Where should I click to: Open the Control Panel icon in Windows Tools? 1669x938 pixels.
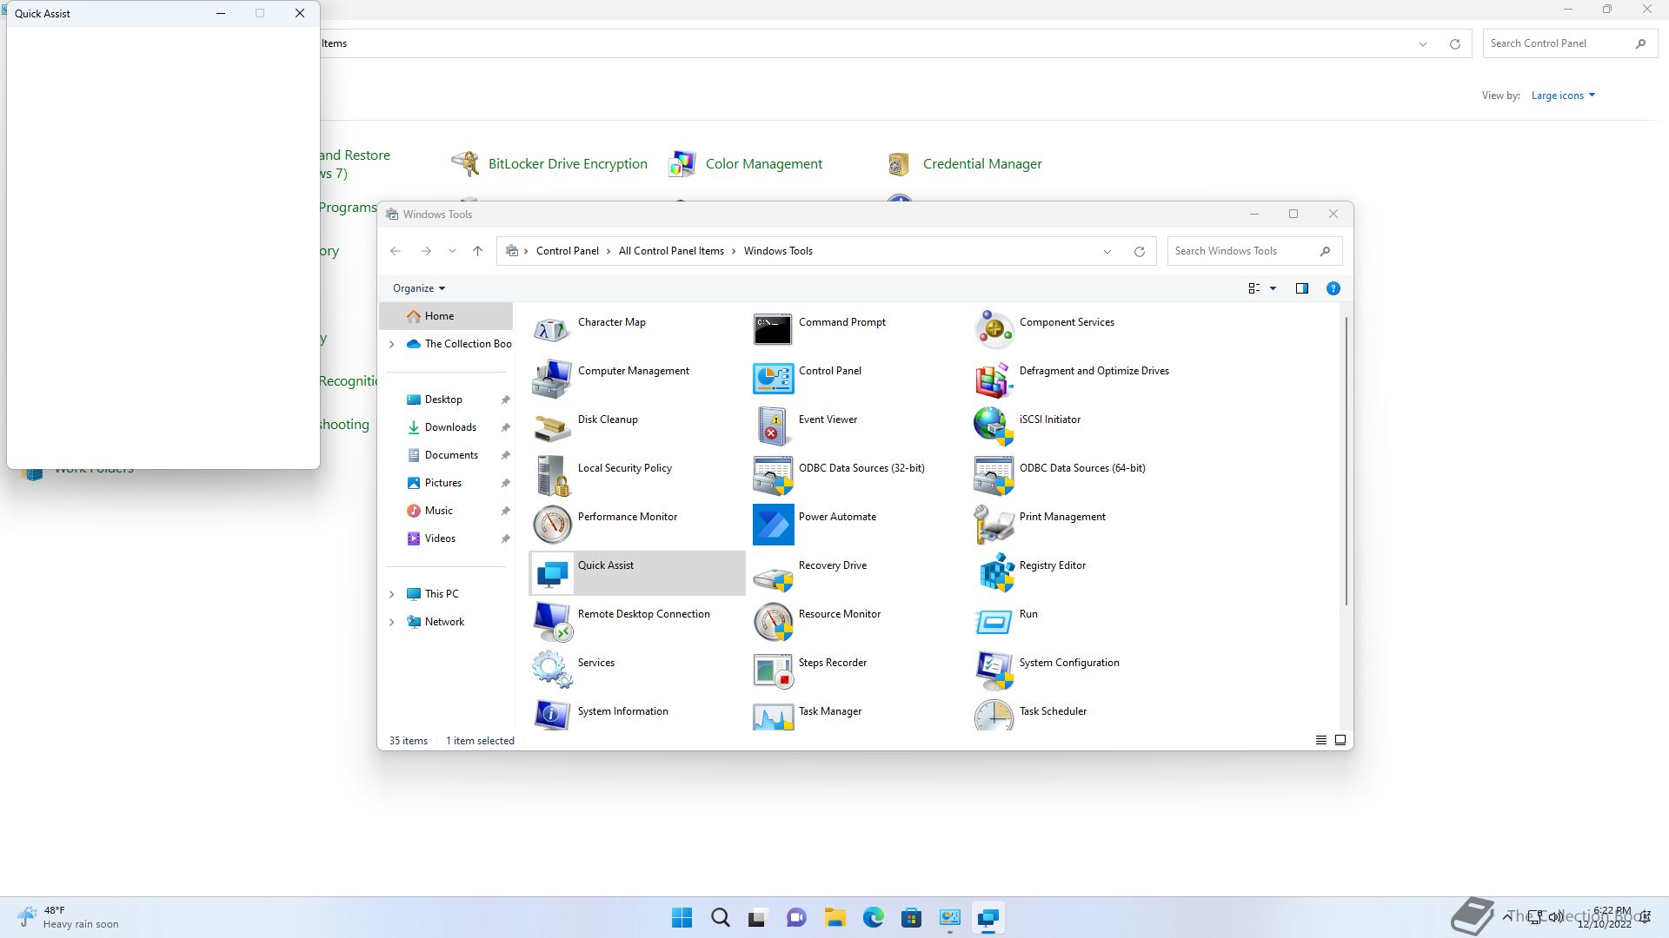(773, 379)
